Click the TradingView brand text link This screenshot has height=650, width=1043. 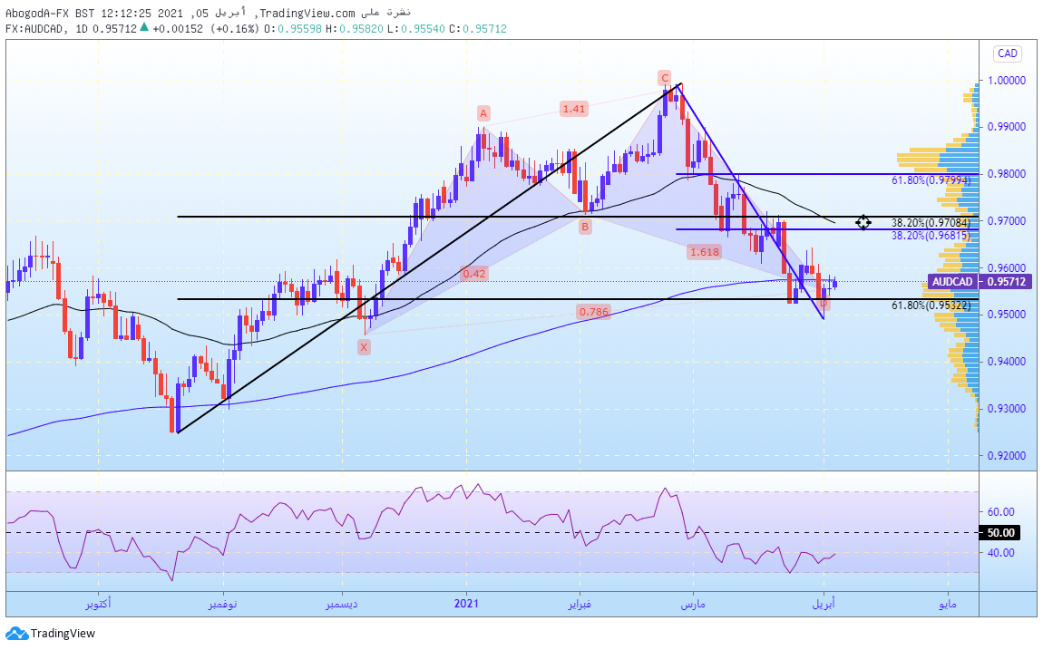63,634
